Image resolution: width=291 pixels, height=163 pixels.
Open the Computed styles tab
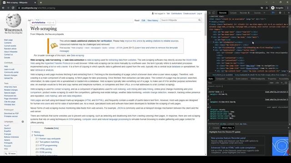click(220, 79)
